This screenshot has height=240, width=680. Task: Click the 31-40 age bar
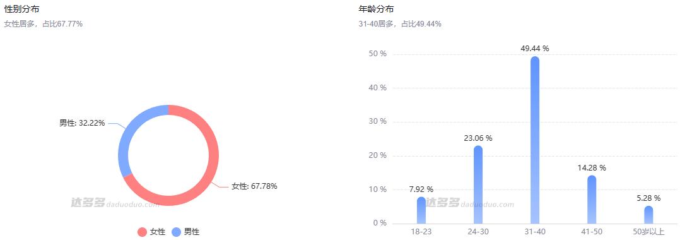[x=535, y=140]
